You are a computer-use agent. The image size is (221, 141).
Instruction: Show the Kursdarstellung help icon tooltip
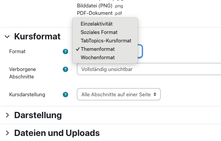click(x=65, y=95)
